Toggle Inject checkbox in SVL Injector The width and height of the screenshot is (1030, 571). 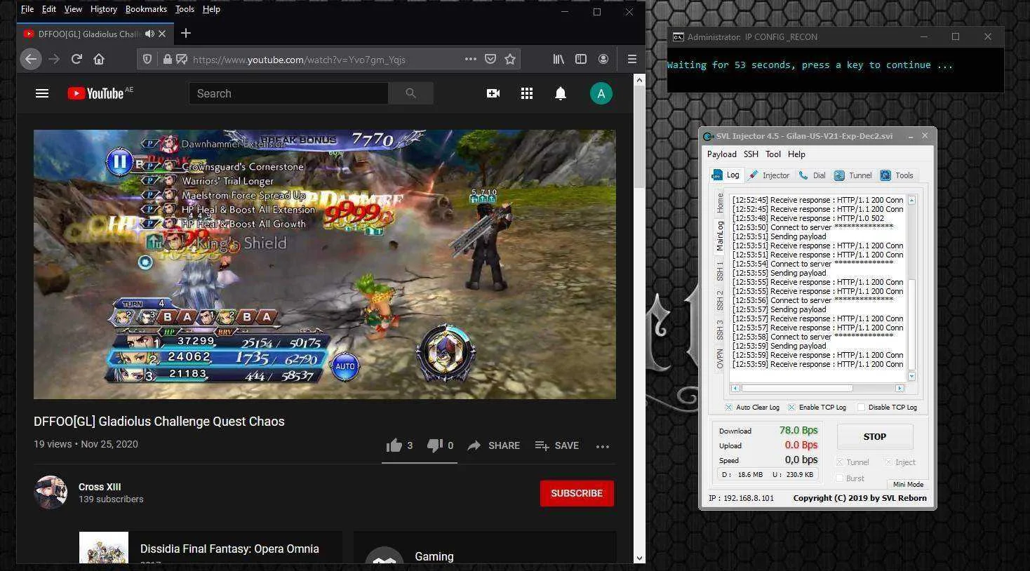coord(888,462)
